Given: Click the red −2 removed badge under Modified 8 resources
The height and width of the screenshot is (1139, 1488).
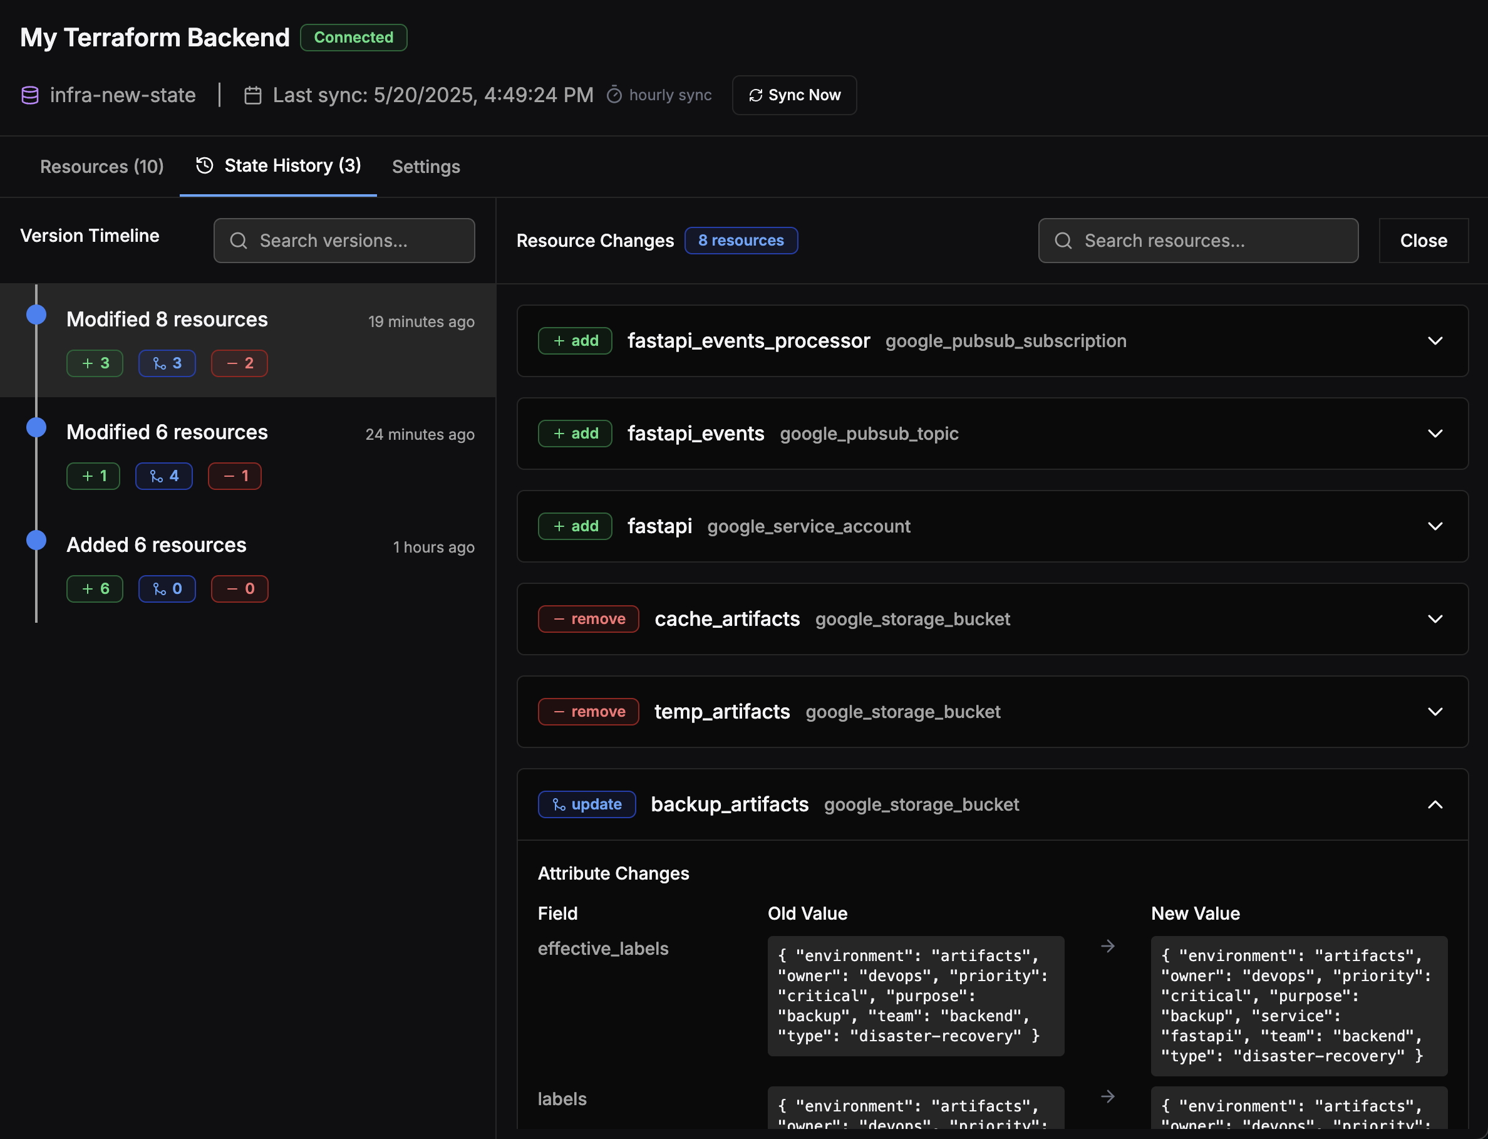Looking at the screenshot, I should 239,363.
